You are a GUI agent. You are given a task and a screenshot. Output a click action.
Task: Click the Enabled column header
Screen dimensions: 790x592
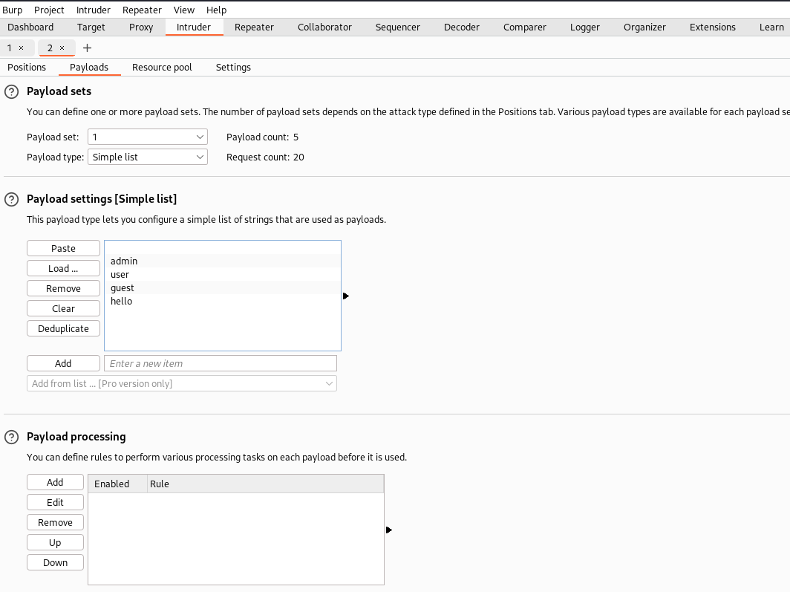(118, 484)
